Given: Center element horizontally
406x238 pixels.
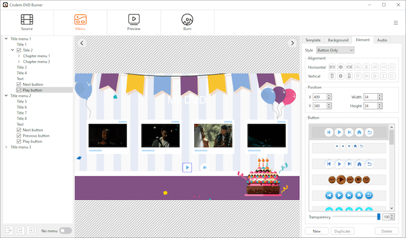Looking at the screenshot, I should [340, 67].
